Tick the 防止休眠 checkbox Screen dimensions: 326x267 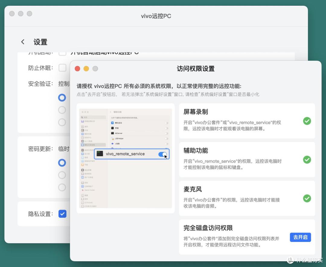pyautogui.click(x=62, y=68)
